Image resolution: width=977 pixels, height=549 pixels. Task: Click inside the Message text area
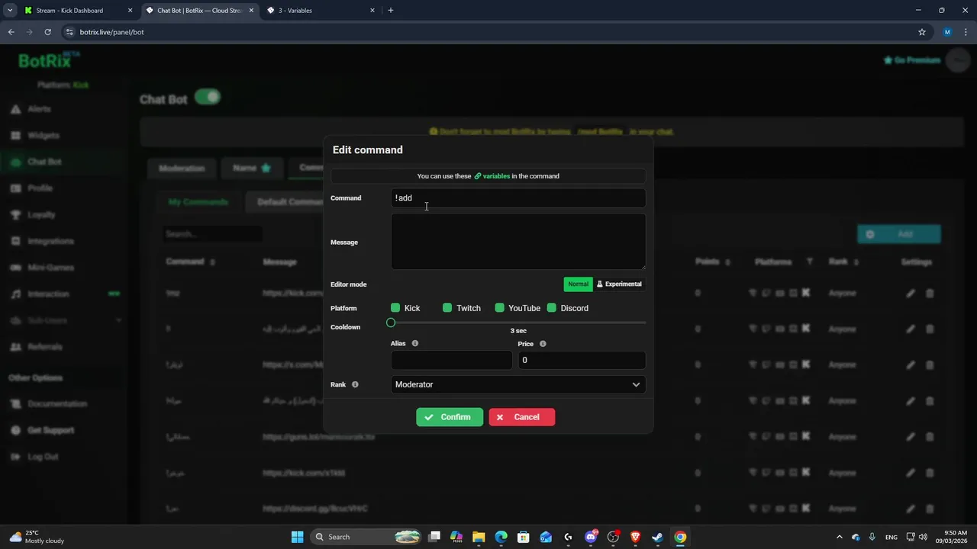518,242
